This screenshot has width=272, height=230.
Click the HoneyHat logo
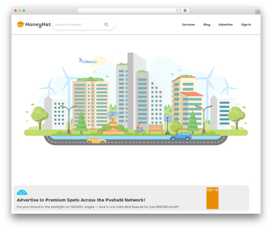coord(34,24)
